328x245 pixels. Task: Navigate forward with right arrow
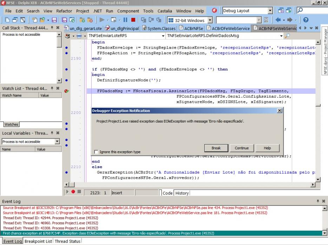coord(290,20)
